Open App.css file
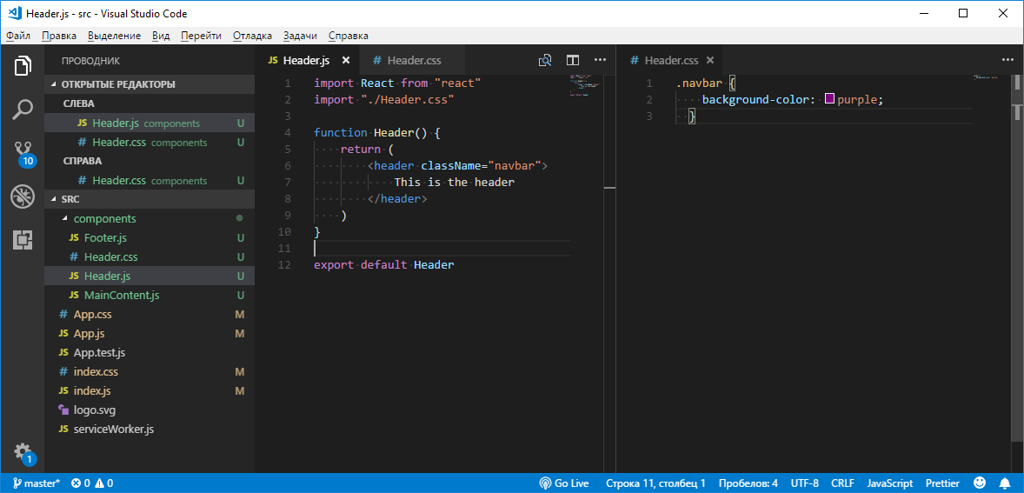This screenshot has width=1024, height=493. click(149, 315)
